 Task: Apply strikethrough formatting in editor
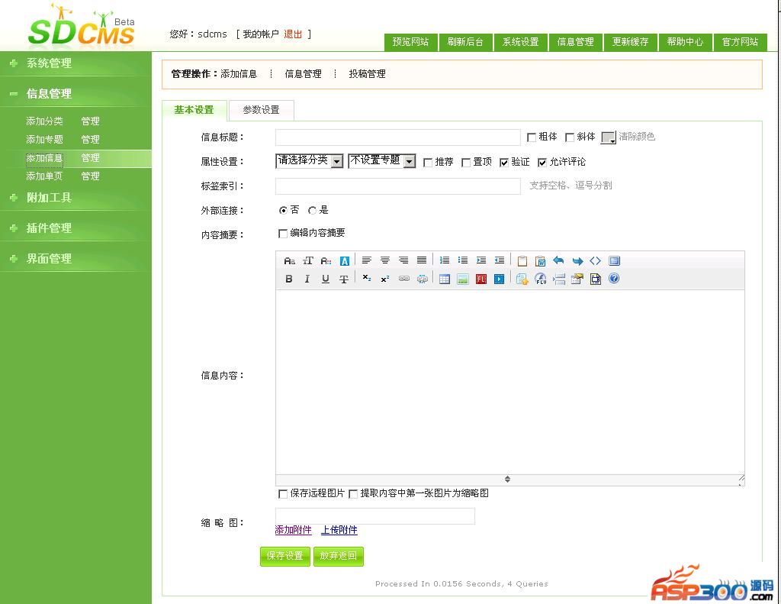tap(344, 279)
